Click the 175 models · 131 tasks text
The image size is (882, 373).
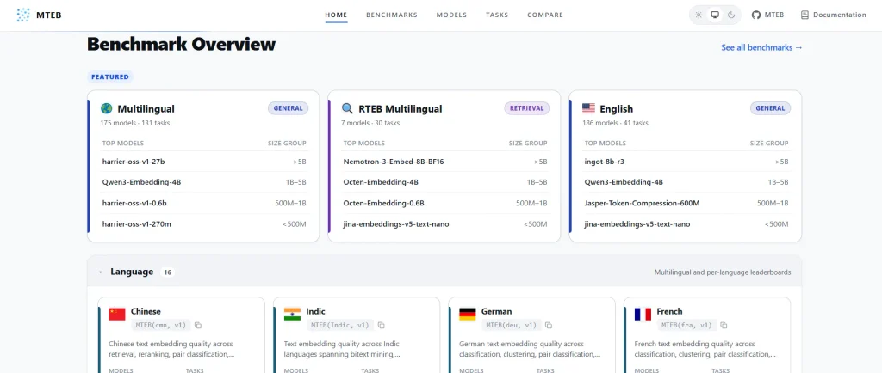(135, 123)
